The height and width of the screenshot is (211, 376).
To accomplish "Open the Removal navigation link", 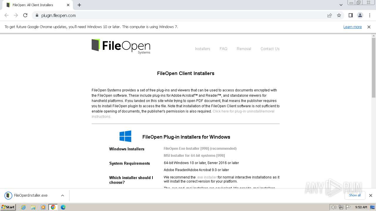I will 244,49.
